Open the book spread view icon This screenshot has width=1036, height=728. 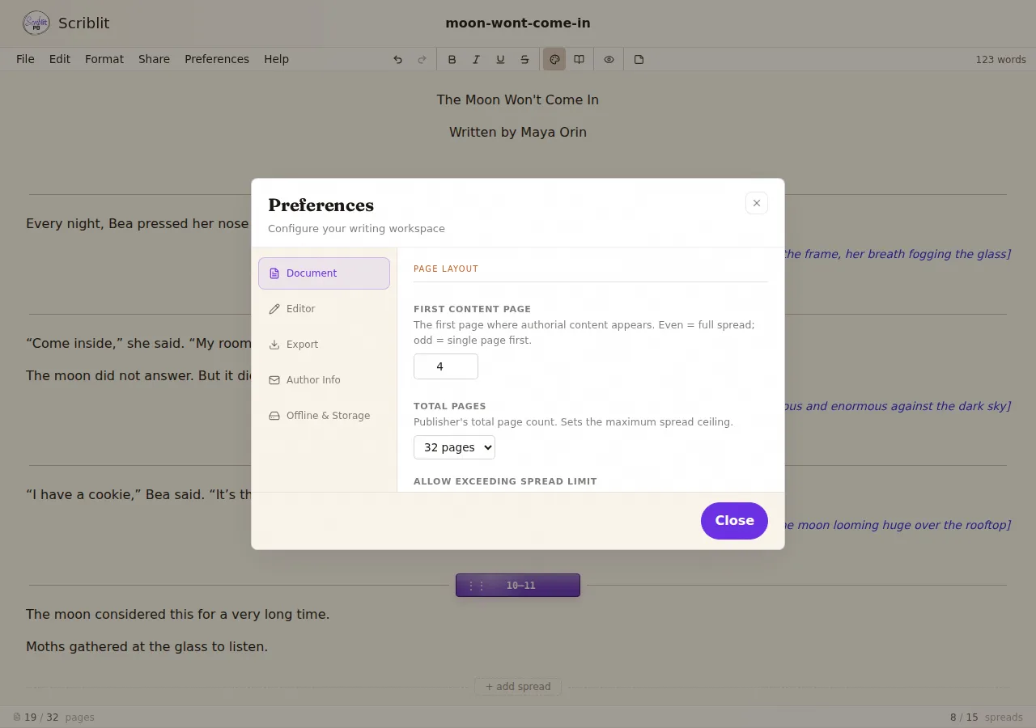point(579,59)
